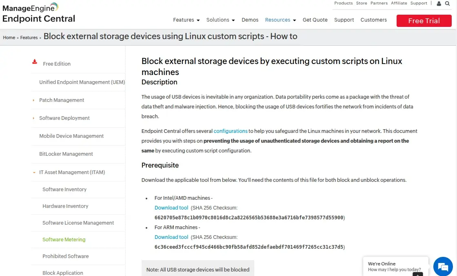Open Free Edition in sidebar
The image size is (457, 276).
(57, 64)
